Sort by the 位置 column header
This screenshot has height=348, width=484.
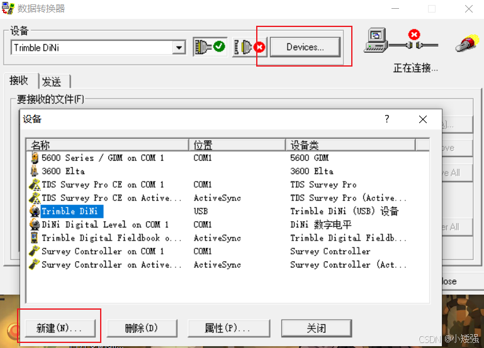click(x=237, y=144)
